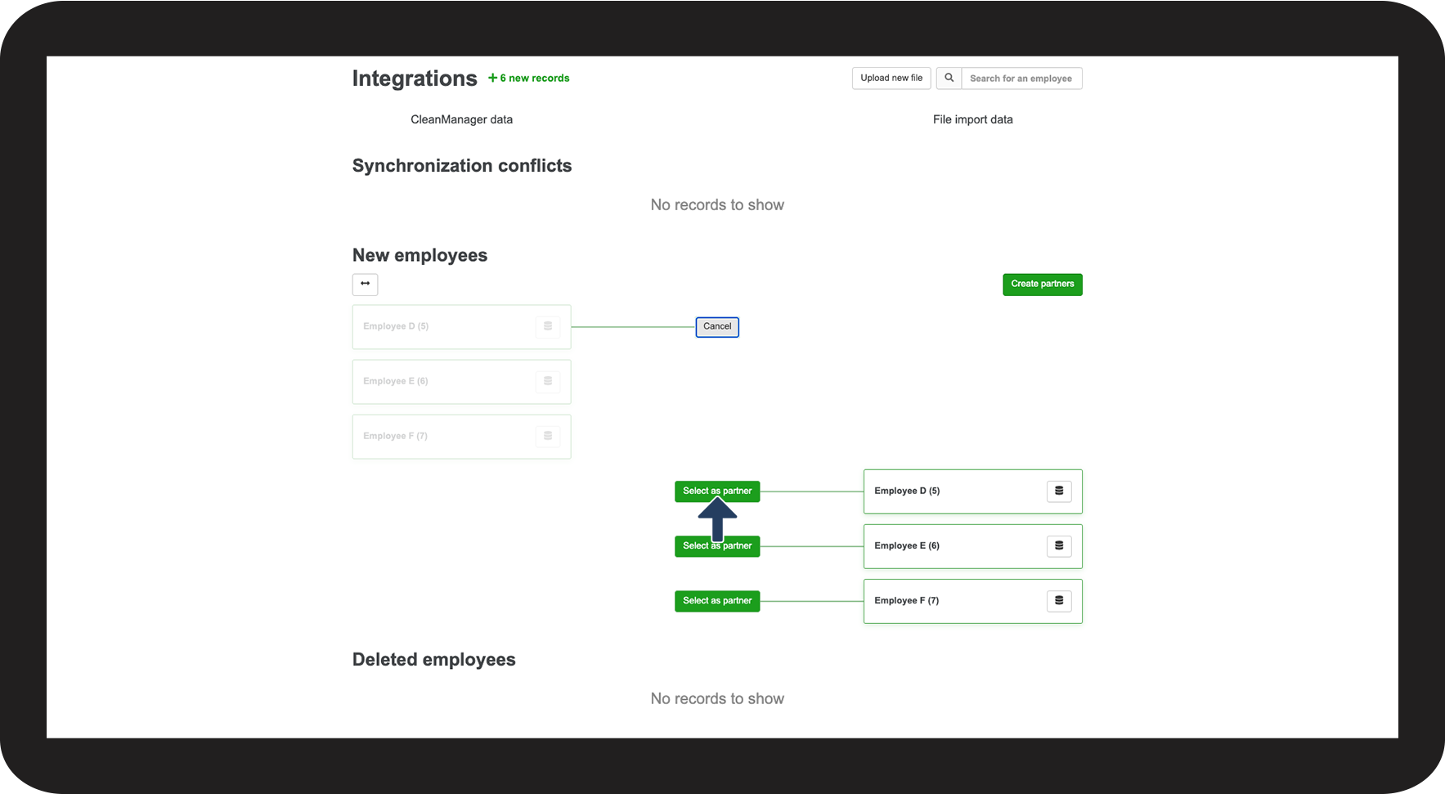Click the horizontal arrows swap icon

(x=365, y=284)
